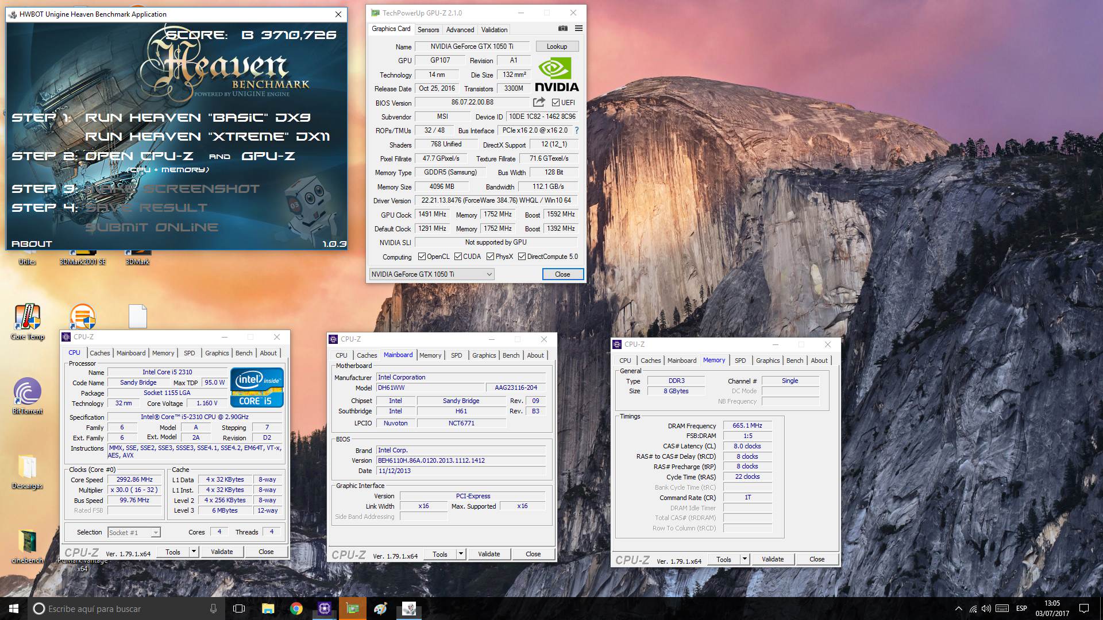
Task: Switch to CPU-Z taskbar icon
Action: [x=325, y=609]
